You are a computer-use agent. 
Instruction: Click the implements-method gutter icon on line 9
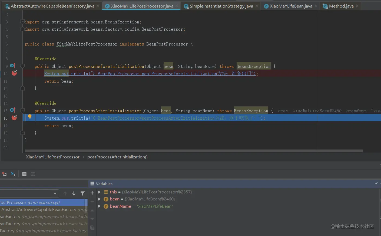13,65
